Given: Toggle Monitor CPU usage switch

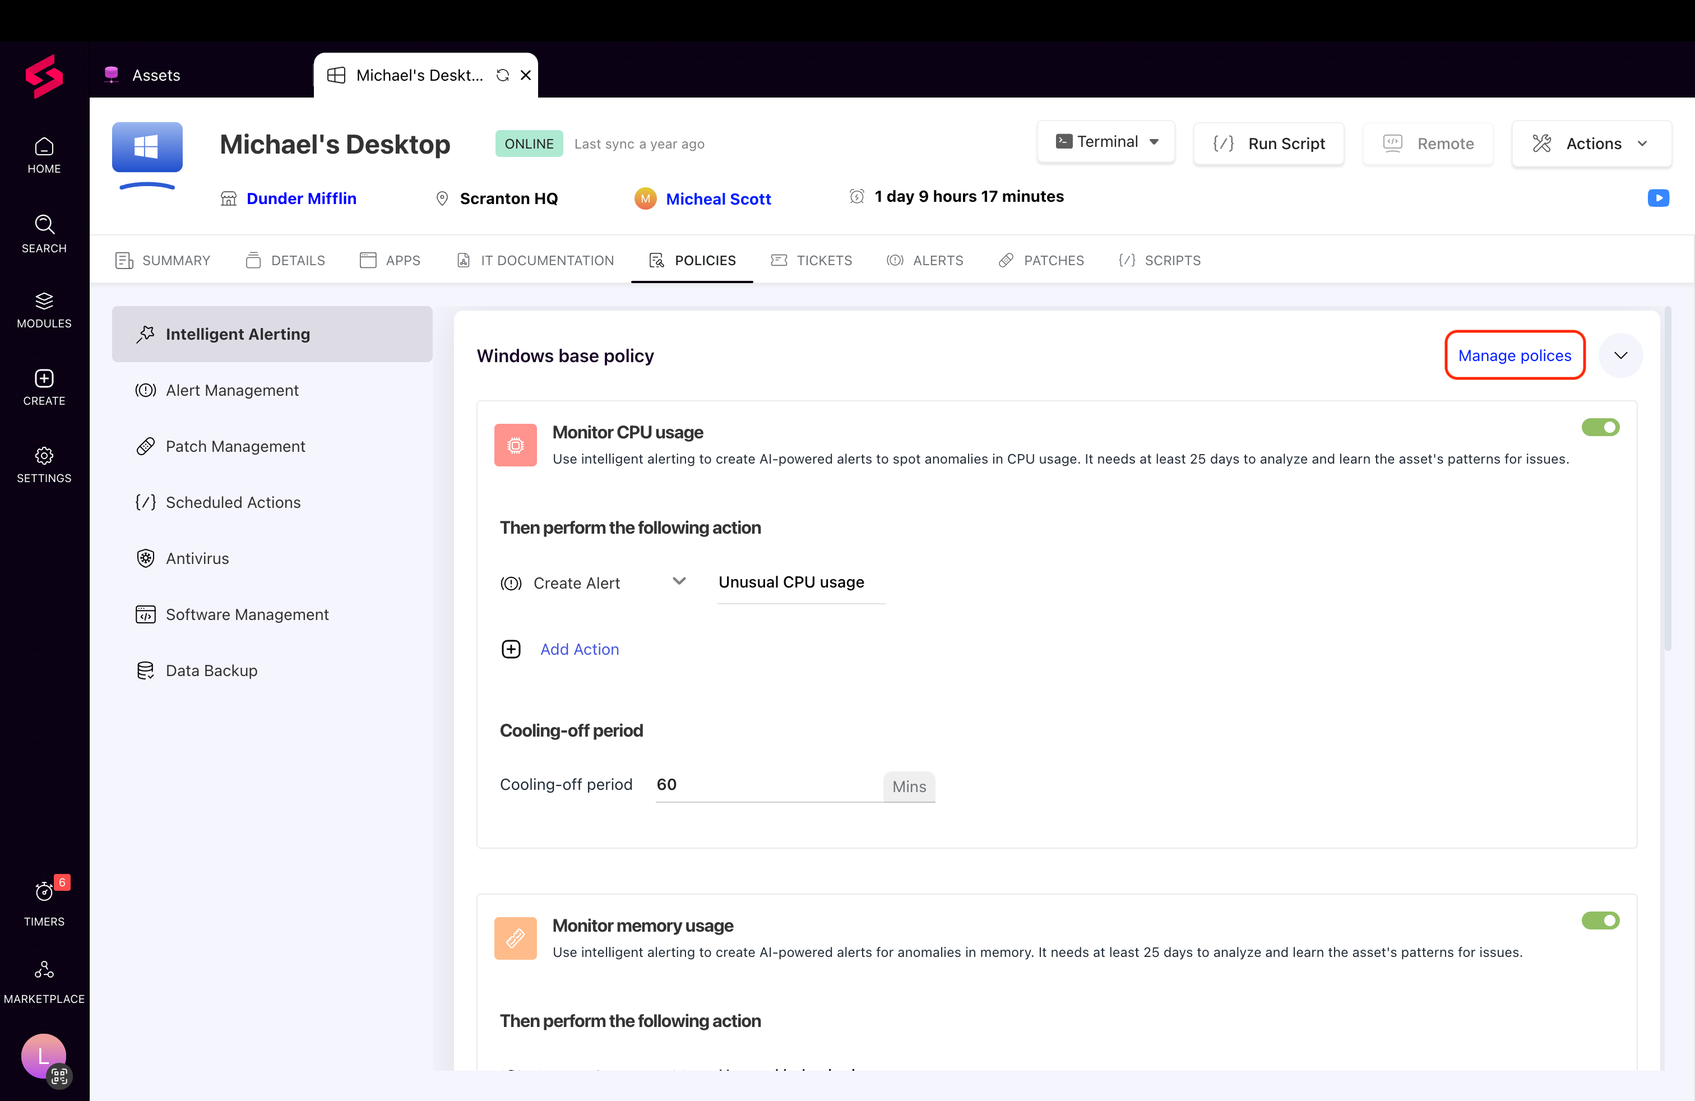Looking at the screenshot, I should (1600, 427).
